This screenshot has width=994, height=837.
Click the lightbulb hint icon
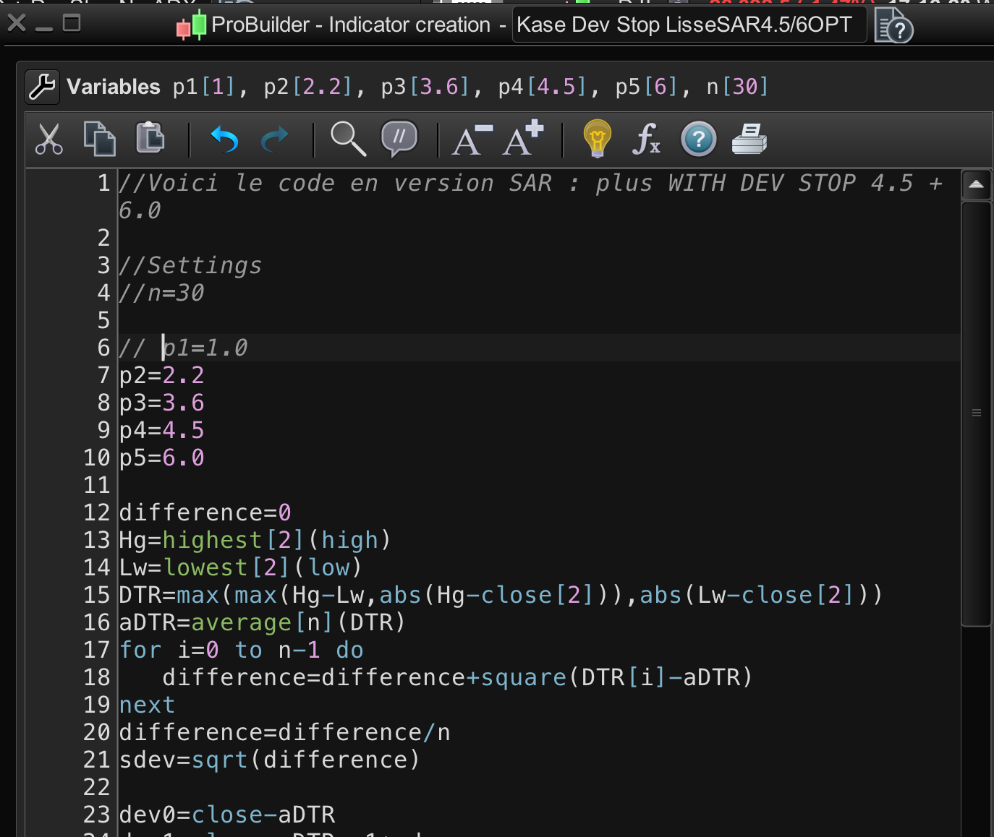[597, 139]
